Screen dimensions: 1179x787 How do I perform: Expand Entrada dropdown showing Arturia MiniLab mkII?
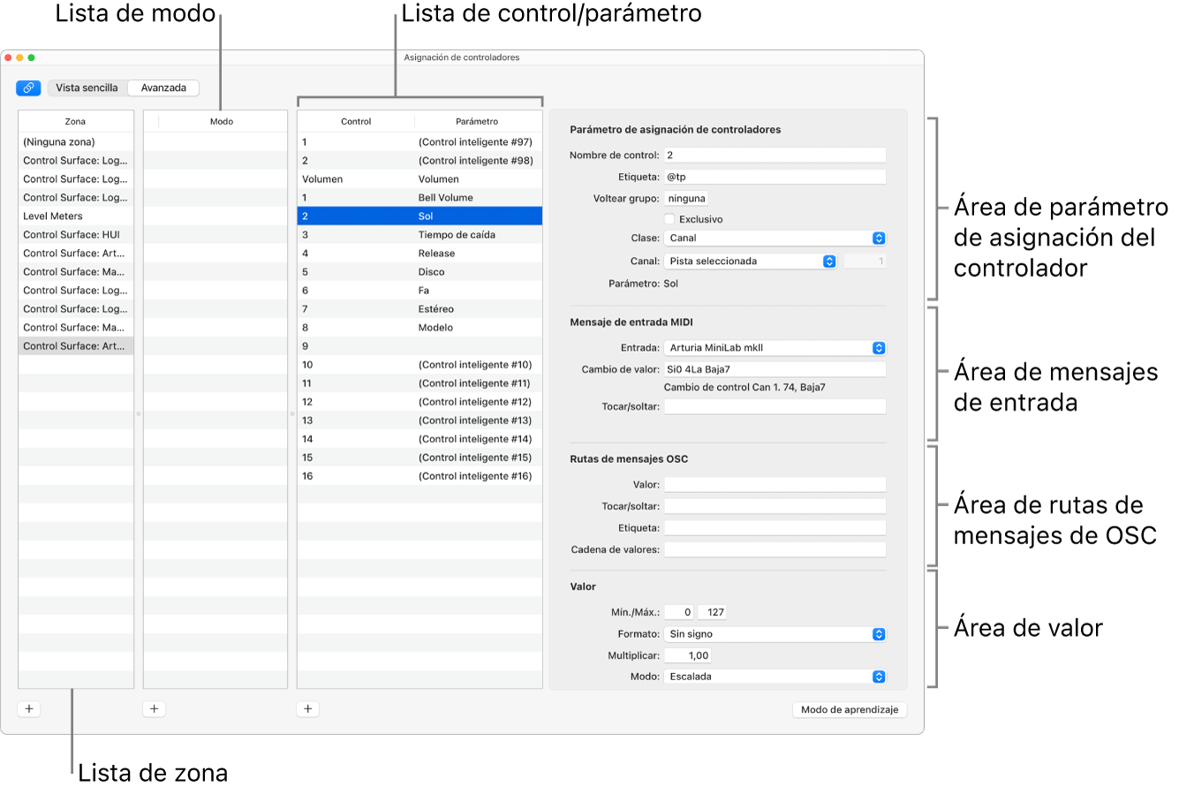pos(775,348)
